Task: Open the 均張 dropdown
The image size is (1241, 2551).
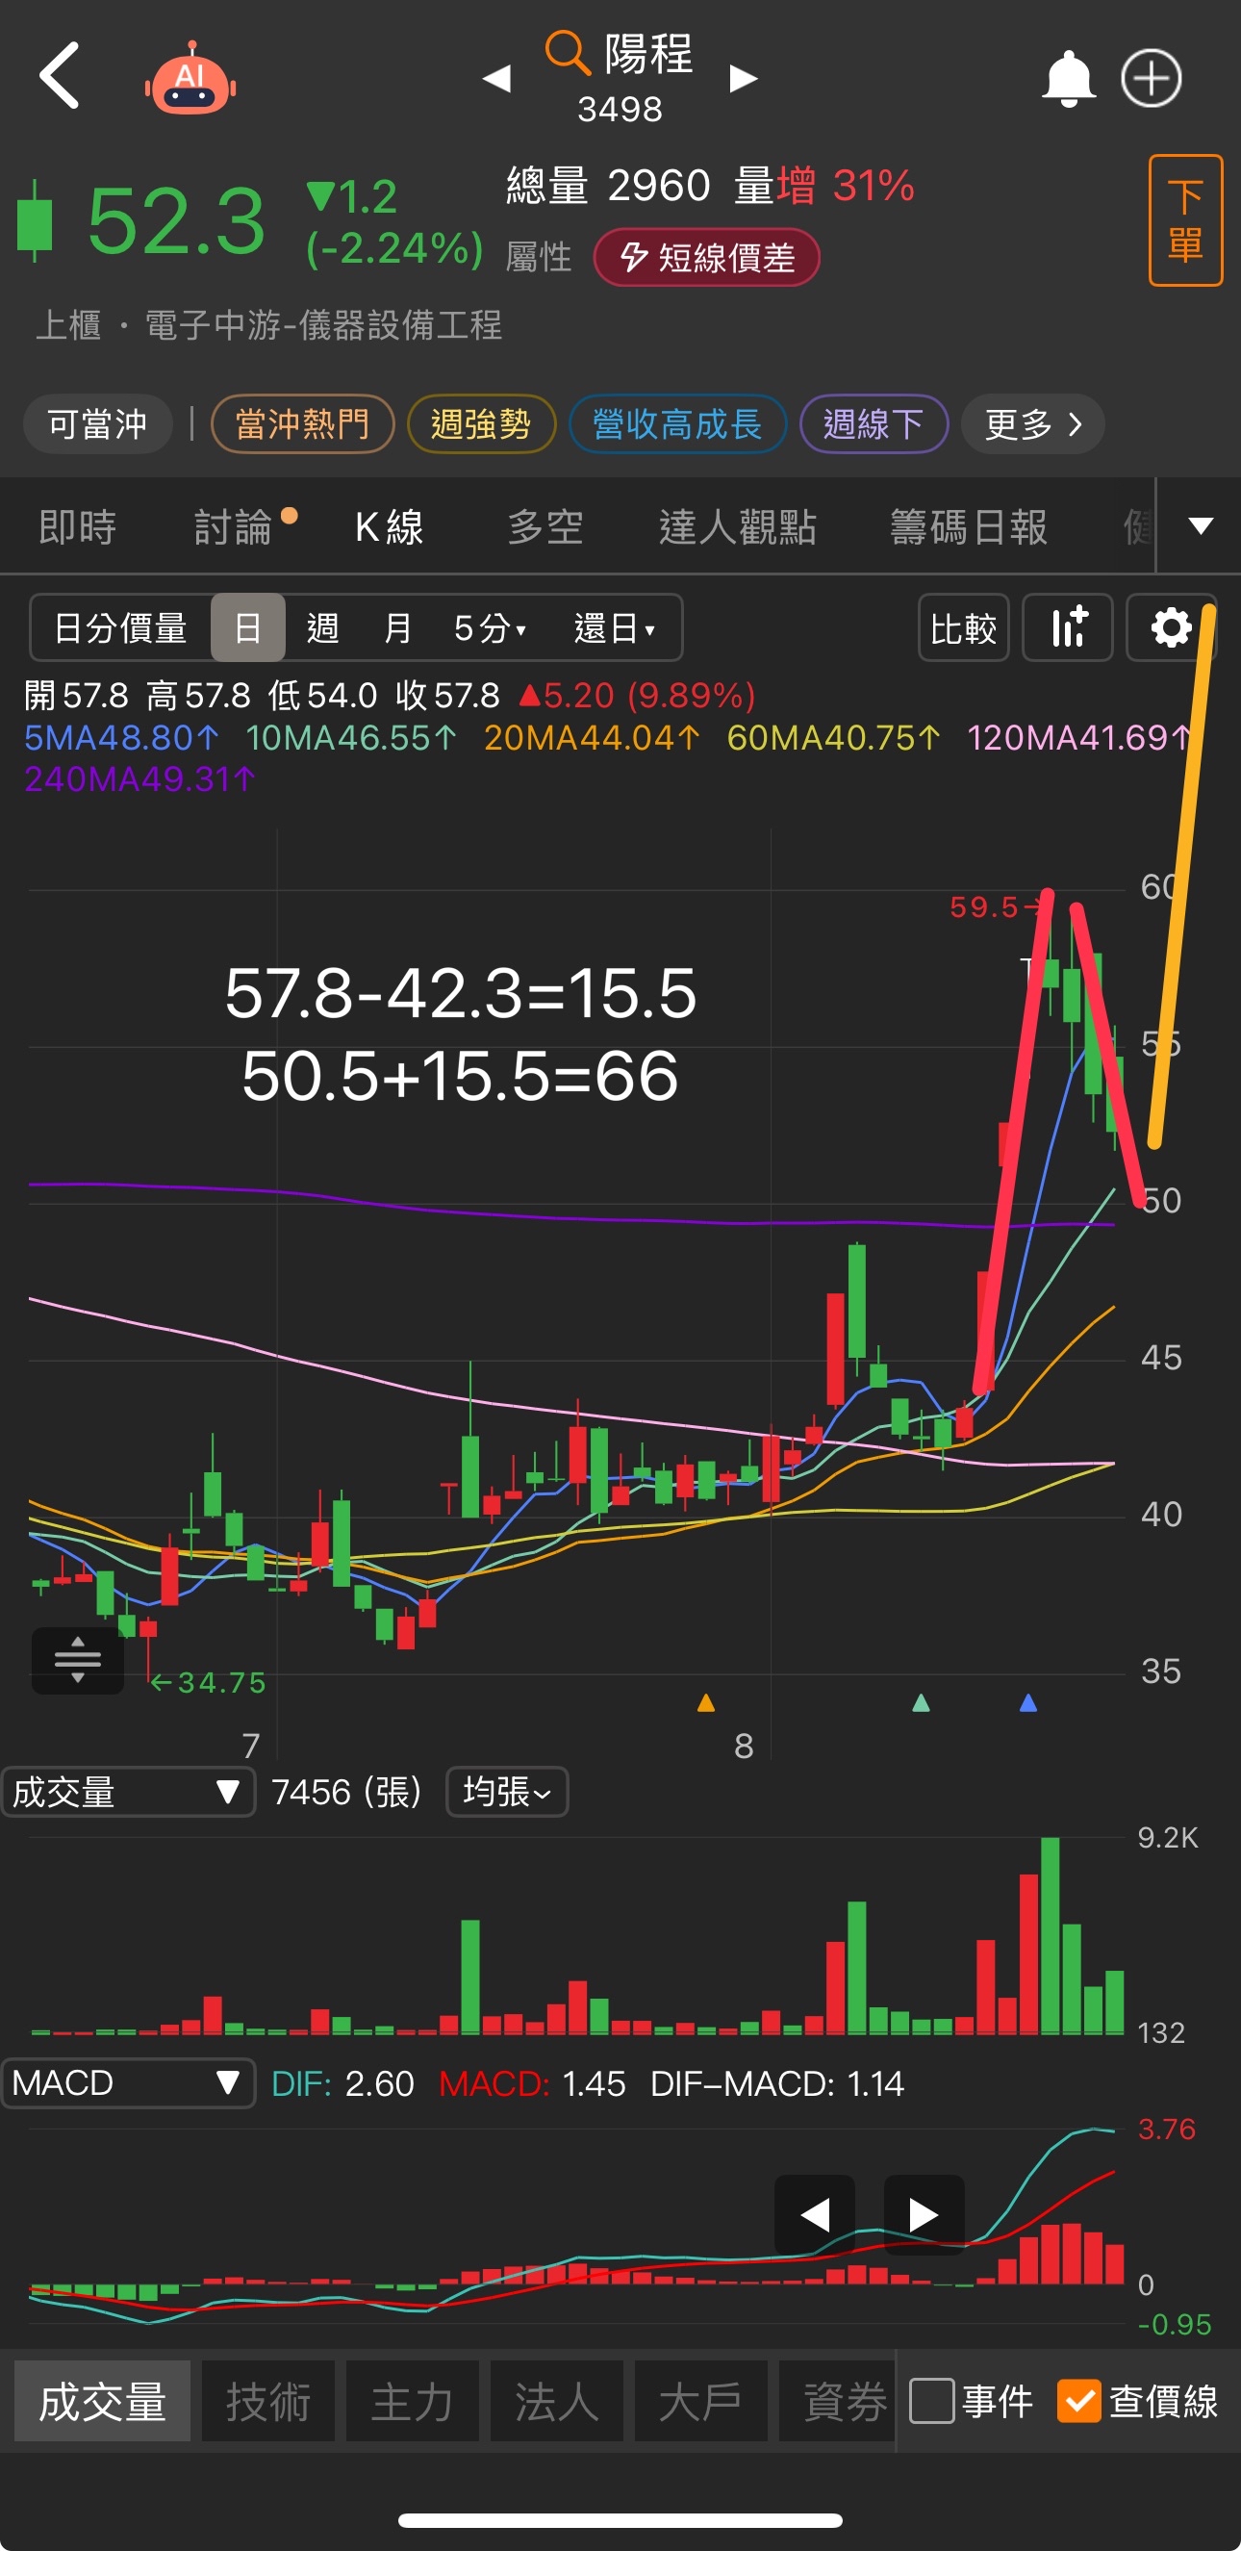Action: point(507,1792)
